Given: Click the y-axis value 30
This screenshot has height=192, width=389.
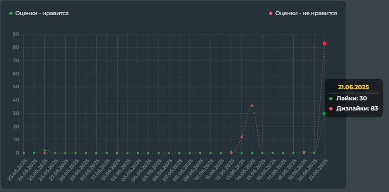Looking at the screenshot, I should pyautogui.click(x=16, y=113).
